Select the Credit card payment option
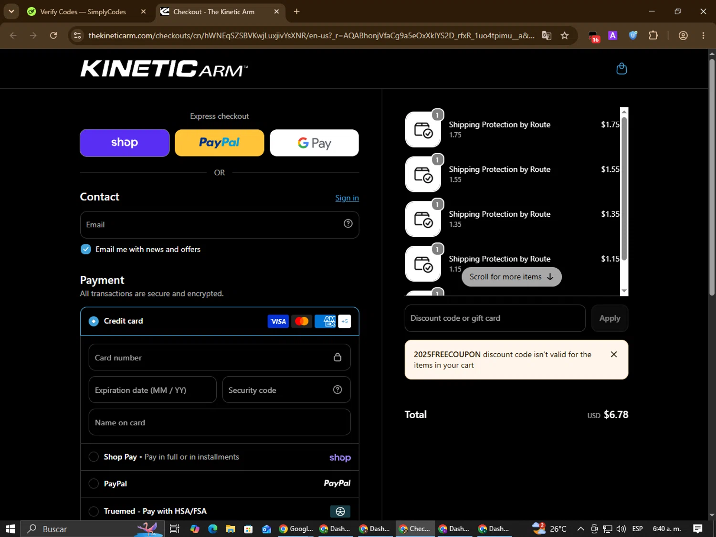716x537 pixels. pos(94,321)
